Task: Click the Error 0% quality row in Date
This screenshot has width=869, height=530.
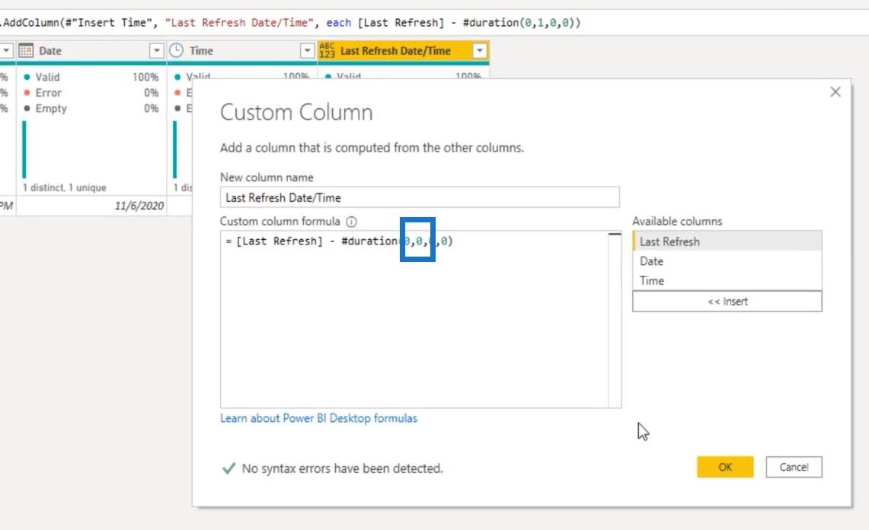Action: pyautogui.click(x=91, y=93)
